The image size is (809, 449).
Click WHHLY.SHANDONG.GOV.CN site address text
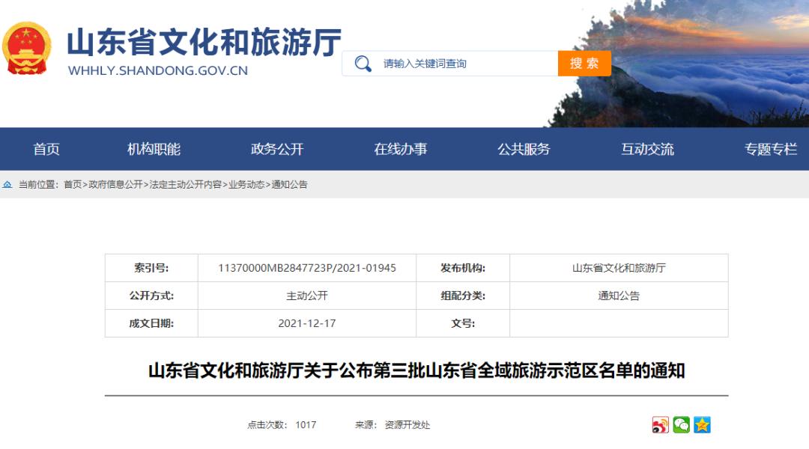coord(158,70)
